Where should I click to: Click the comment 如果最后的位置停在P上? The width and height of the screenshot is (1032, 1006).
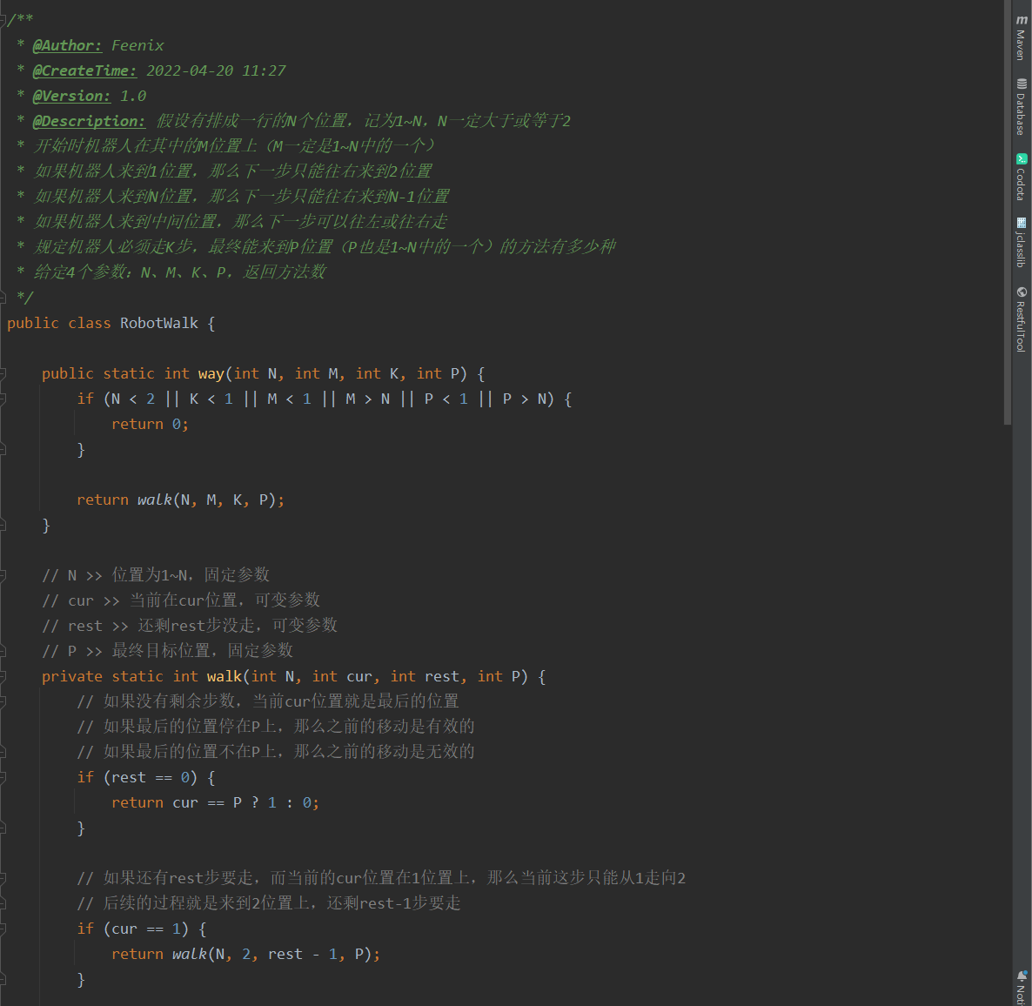276,727
